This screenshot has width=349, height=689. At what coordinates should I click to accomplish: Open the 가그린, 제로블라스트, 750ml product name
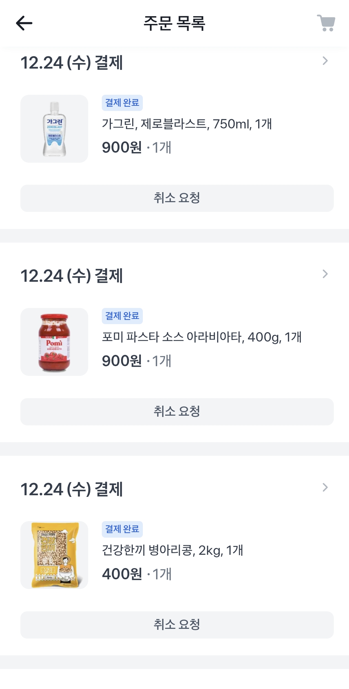coord(187,124)
